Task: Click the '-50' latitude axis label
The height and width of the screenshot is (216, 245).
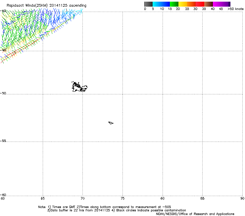Action: (3, 93)
